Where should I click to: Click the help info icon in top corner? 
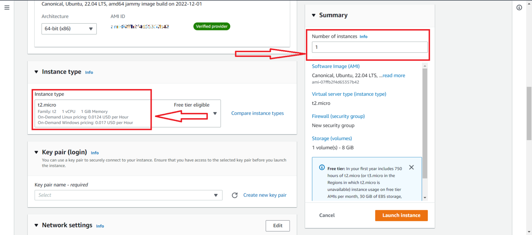[519, 7]
